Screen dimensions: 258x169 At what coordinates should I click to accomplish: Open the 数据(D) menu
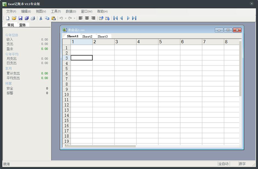[71, 11]
